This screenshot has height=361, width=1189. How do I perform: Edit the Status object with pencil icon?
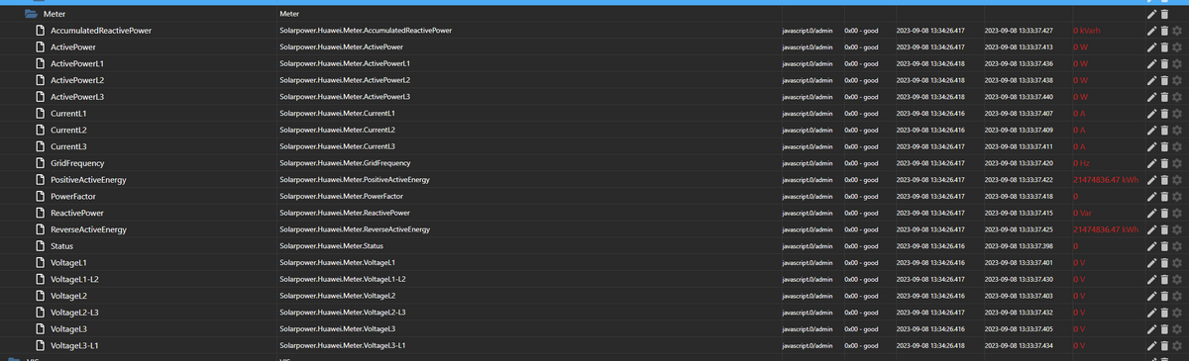pos(1151,246)
